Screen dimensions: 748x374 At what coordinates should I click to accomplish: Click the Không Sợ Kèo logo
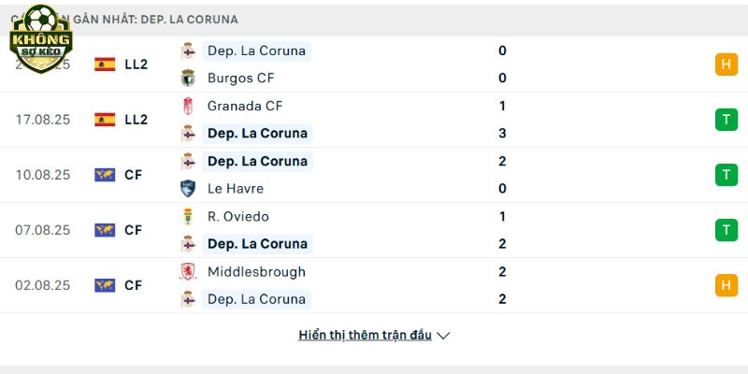[x=41, y=39]
